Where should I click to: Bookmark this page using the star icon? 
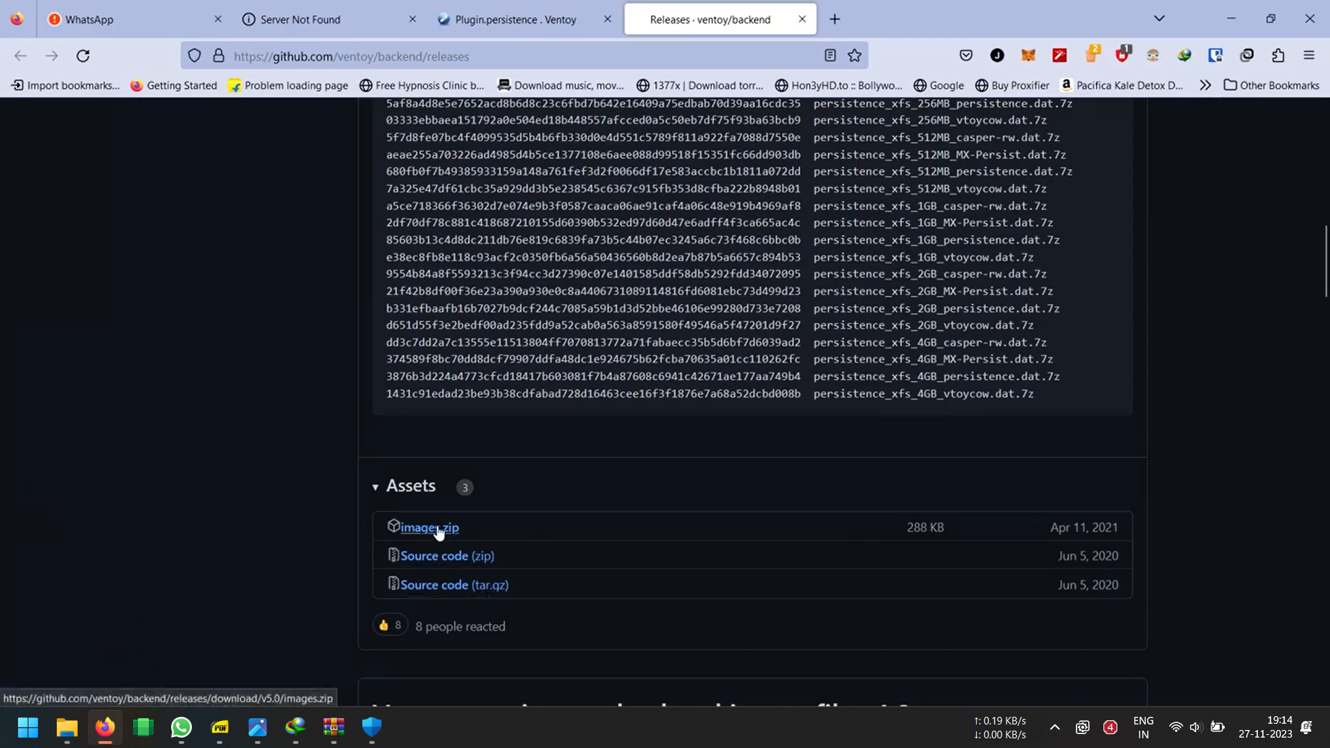point(855,55)
